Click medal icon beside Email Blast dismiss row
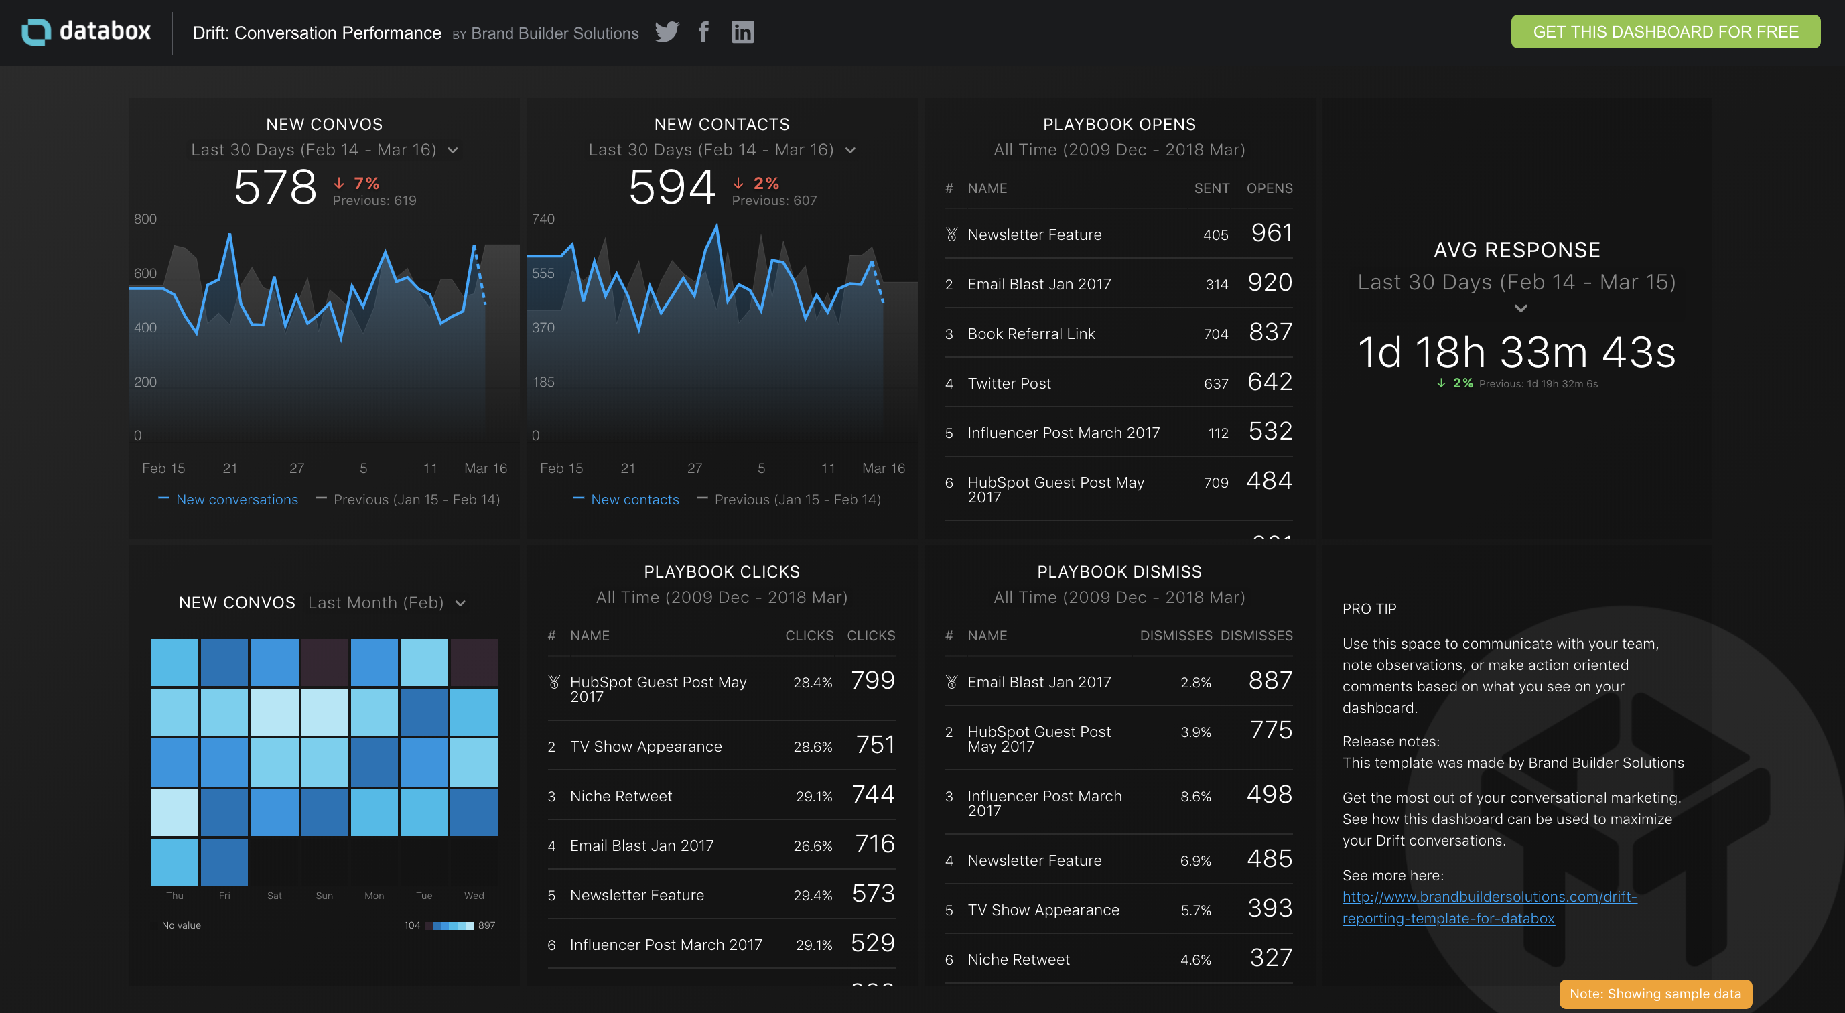The height and width of the screenshot is (1013, 1845). [x=951, y=682]
